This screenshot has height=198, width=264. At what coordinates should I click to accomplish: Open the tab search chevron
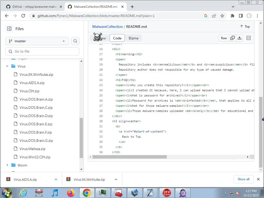tap(233, 7)
